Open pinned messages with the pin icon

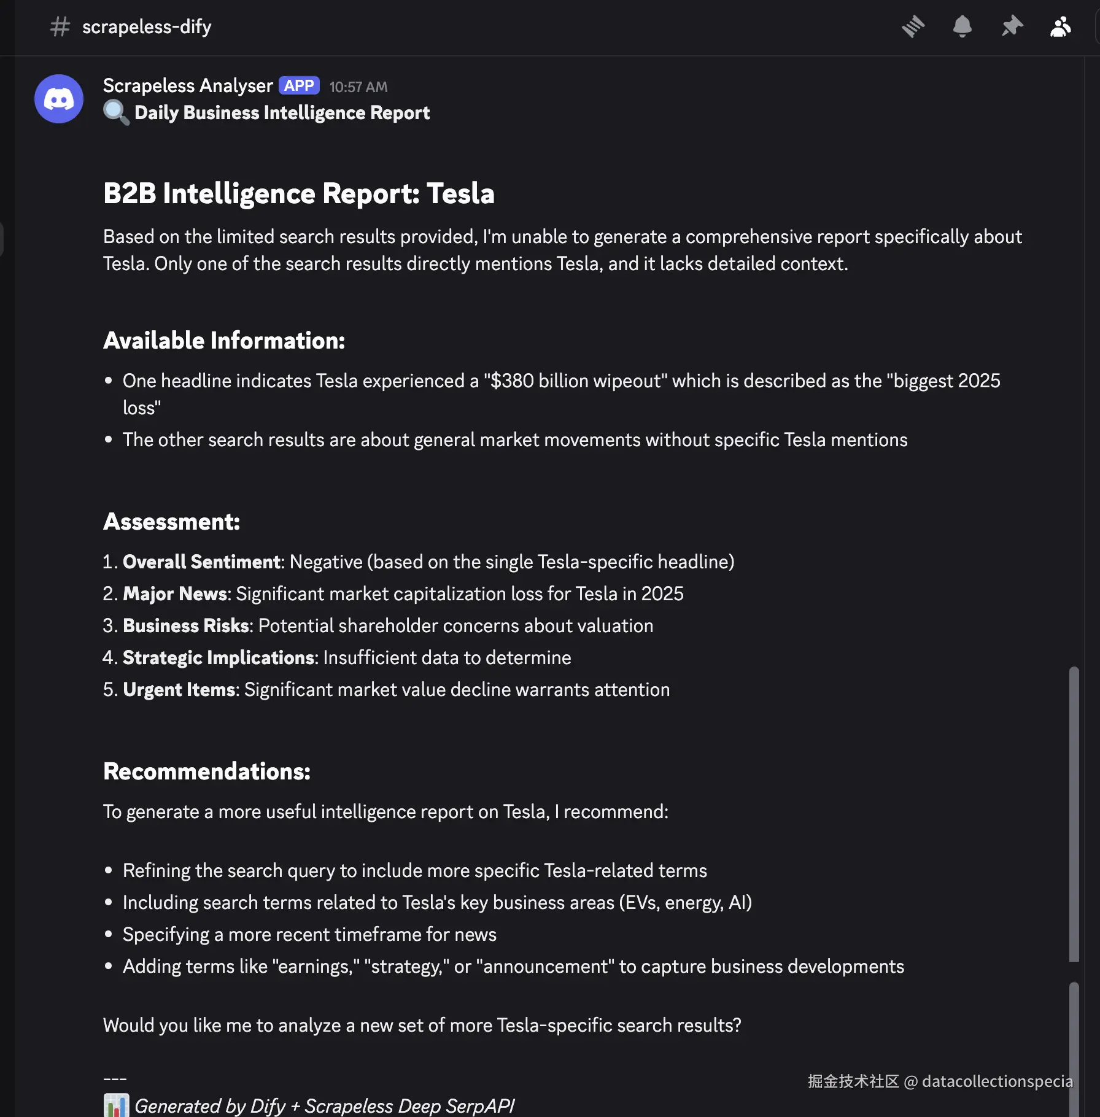pyautogui.click(x=1012, y=26)
